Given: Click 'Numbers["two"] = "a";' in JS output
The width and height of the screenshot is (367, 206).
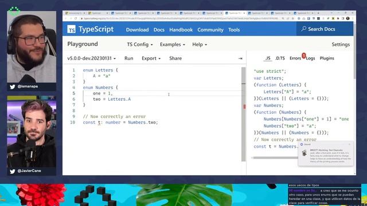Looking at the screenshot, I should pos(290,126).
